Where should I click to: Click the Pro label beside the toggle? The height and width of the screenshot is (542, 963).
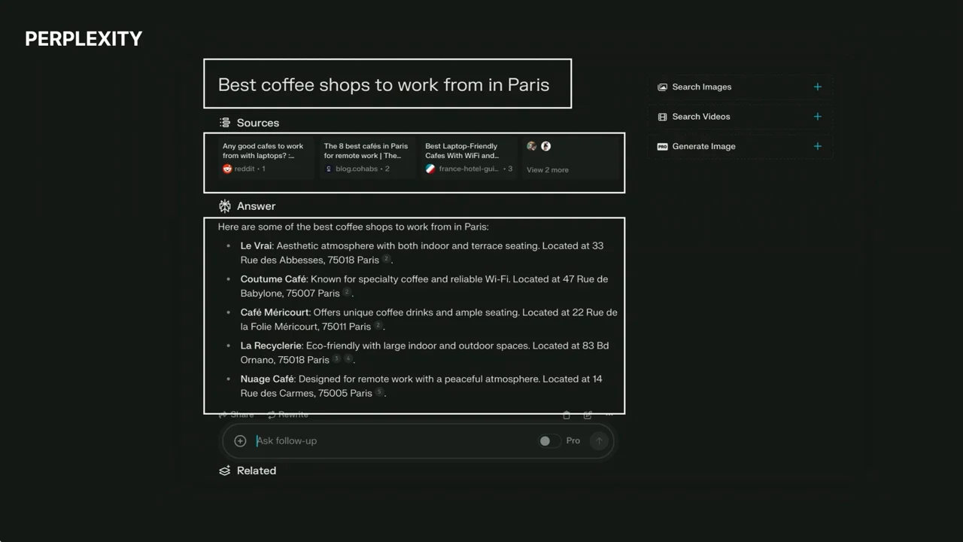click(x=573, y=441)
